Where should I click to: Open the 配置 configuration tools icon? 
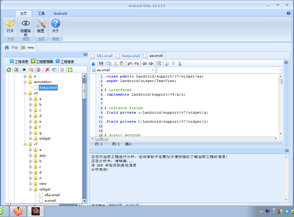[x=41, y=24]
